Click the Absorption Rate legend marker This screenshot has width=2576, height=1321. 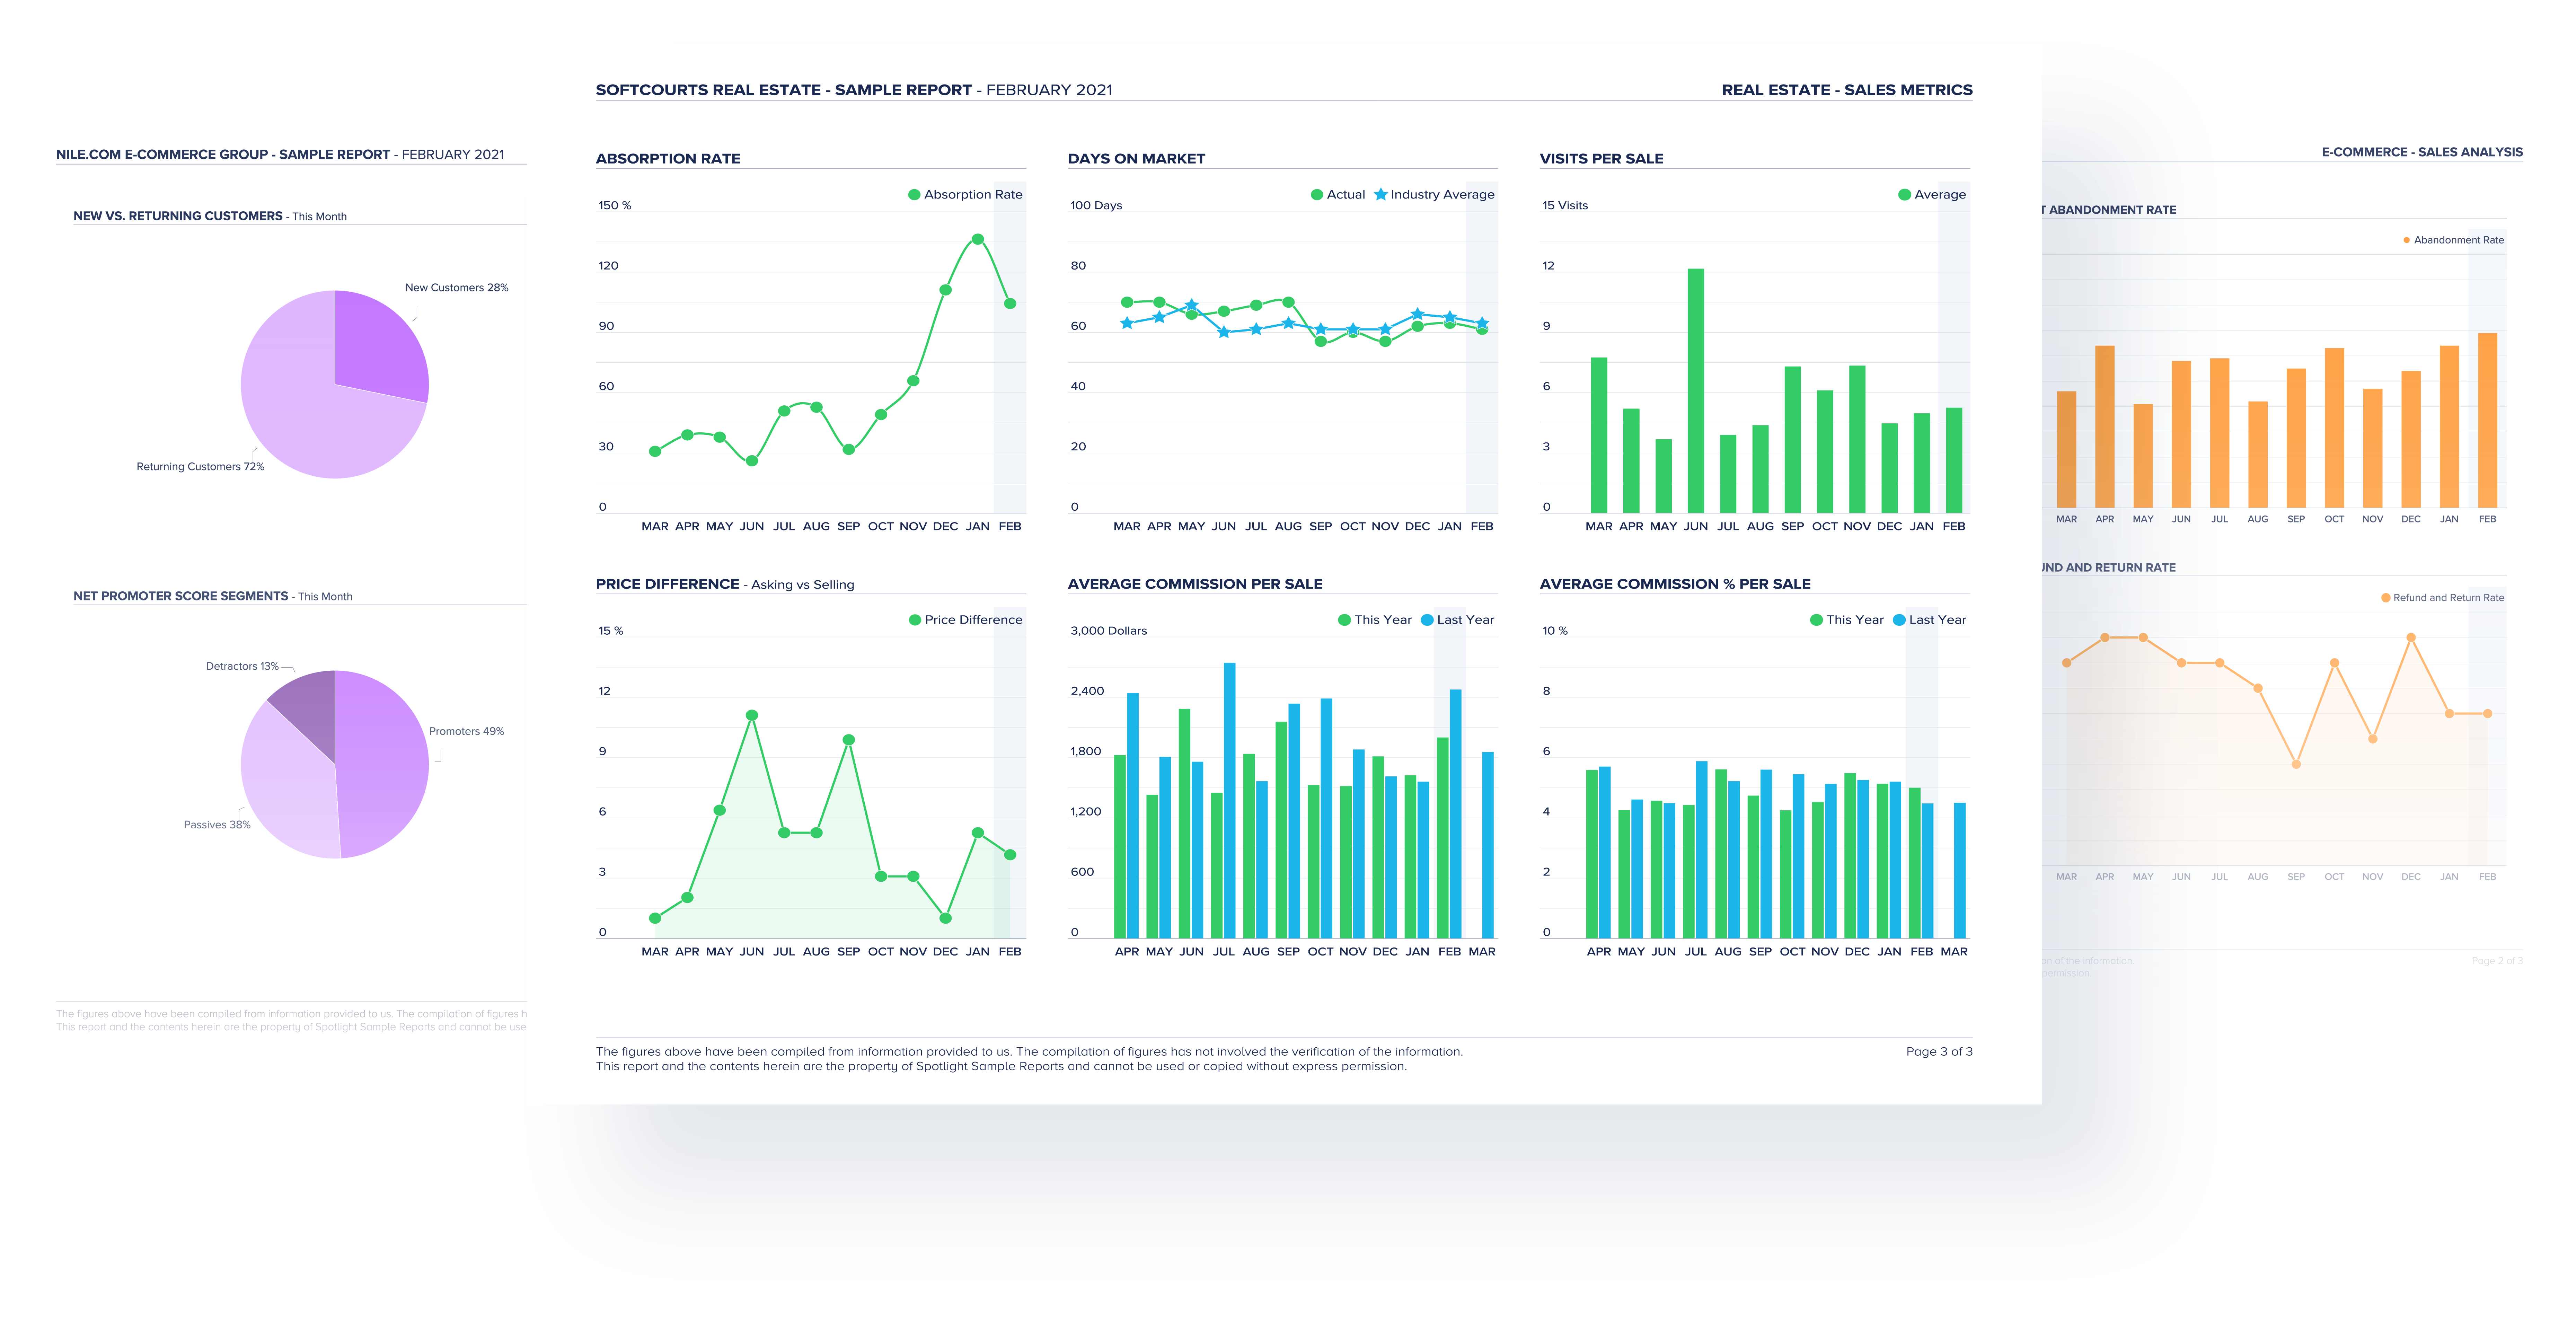point(914,195)
